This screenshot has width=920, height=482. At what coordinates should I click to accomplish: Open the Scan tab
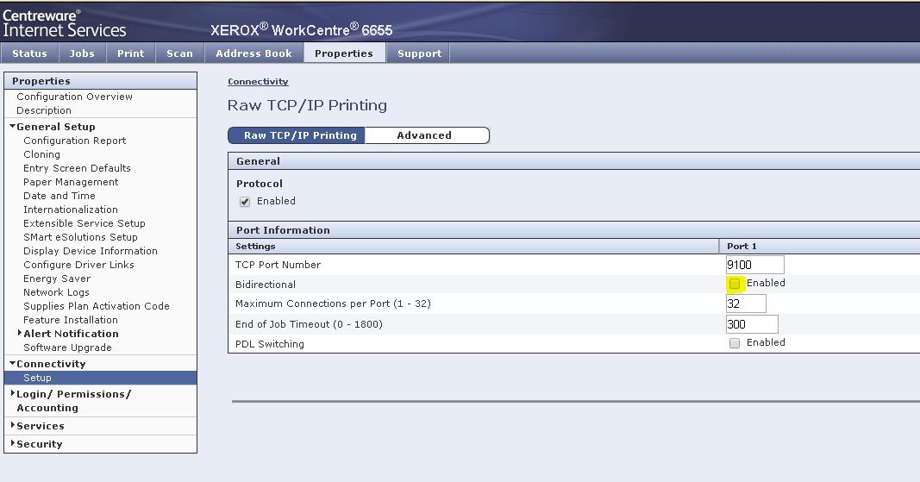(x=179, y=53)
